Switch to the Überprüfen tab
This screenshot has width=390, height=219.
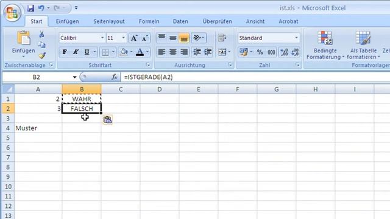[x=217, y=21]
